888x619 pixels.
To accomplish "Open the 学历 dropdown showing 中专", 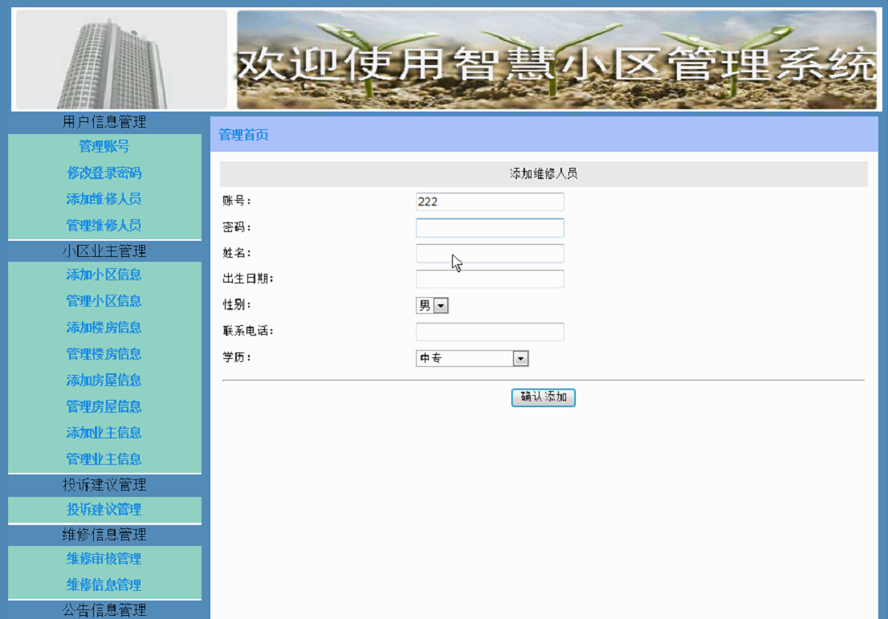I will coord(472,358).
